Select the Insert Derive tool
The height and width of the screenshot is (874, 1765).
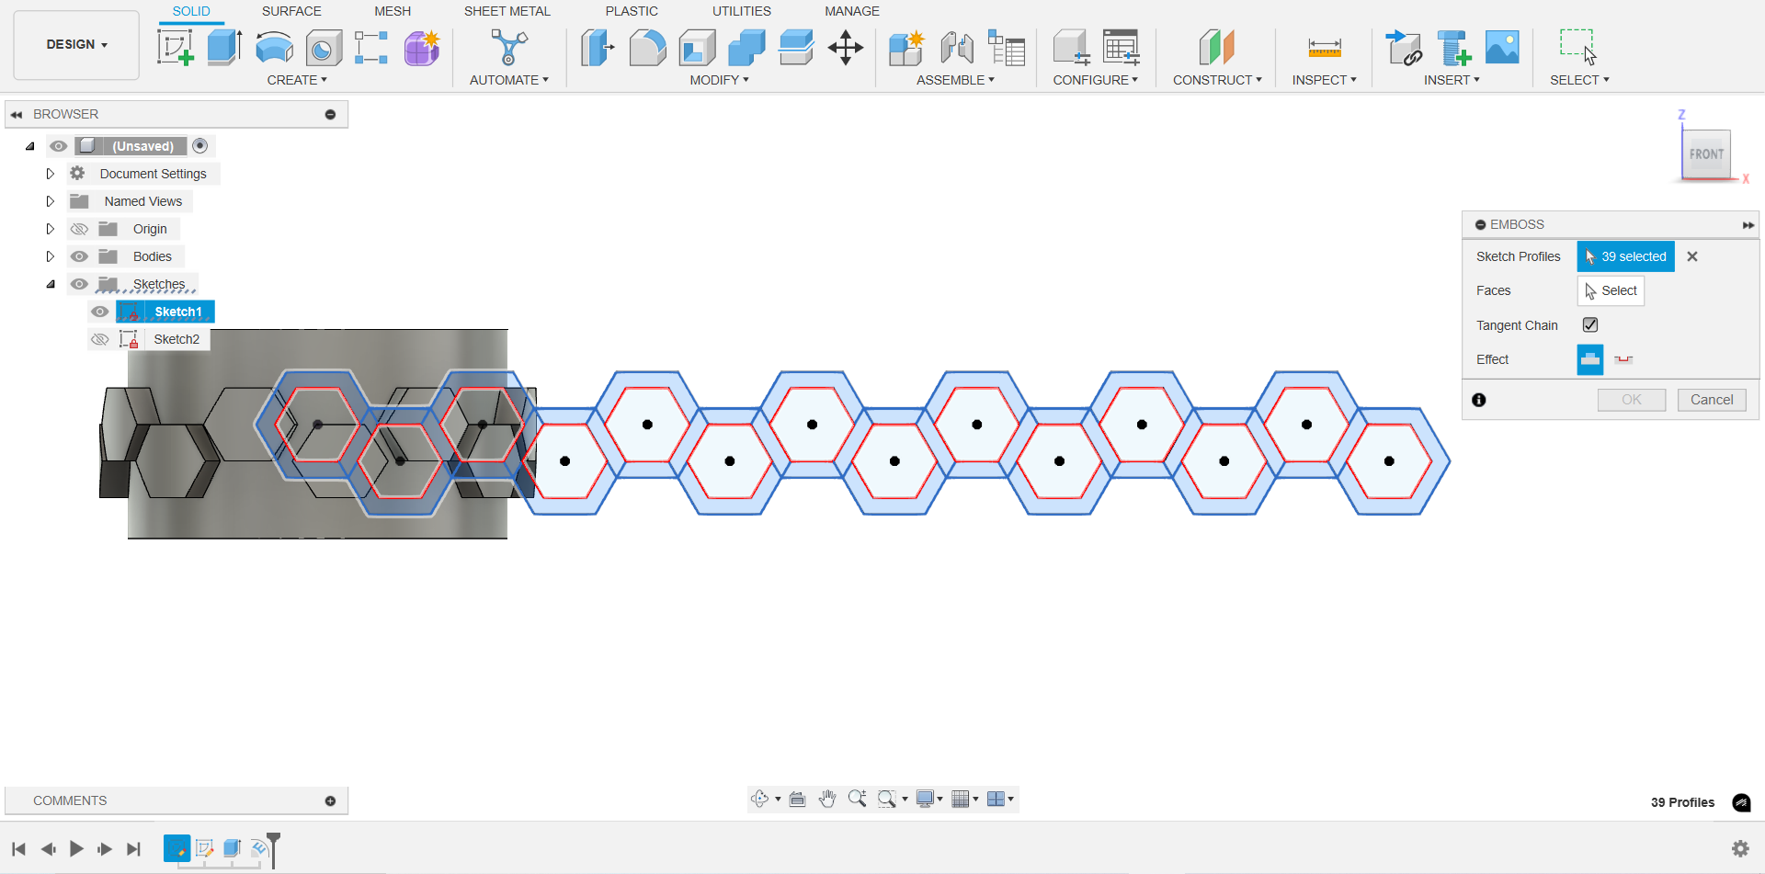point(1404,47)
